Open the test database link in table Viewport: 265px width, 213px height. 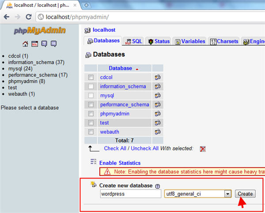click(104, 123)
